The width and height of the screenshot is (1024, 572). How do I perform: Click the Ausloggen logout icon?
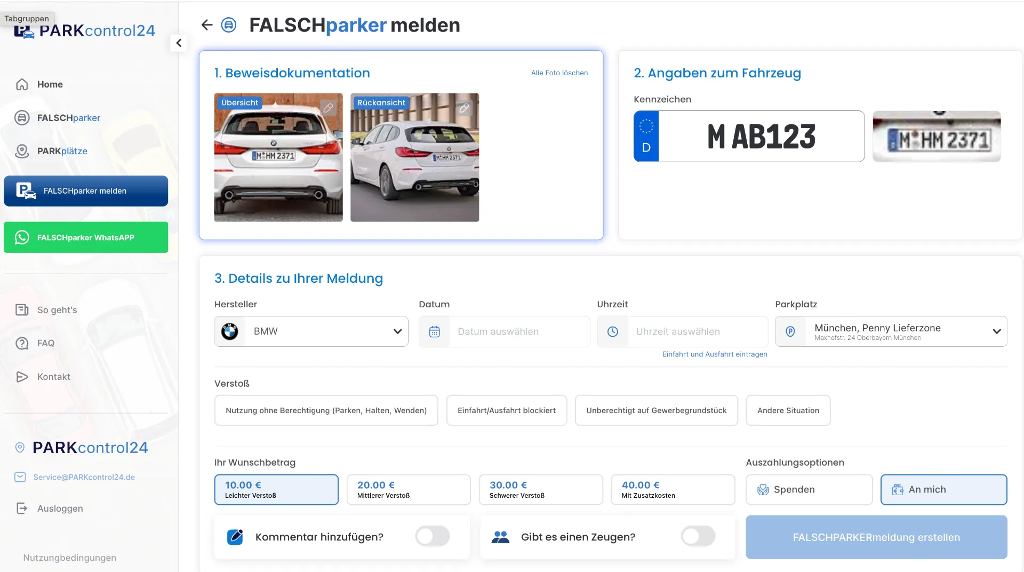click(x=22, y=509)
